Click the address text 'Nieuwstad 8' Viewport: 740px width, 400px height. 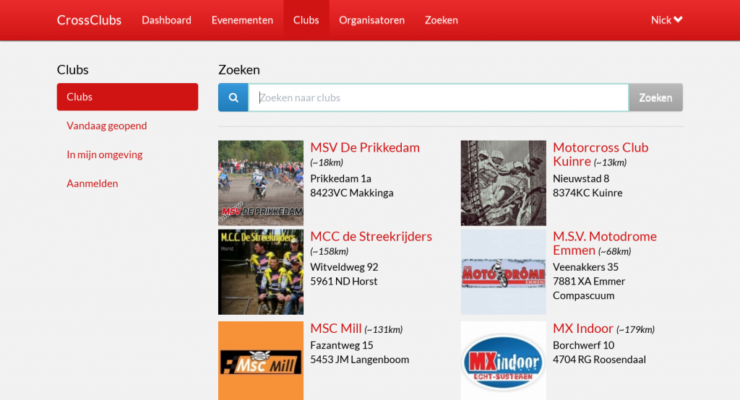[581, 179]
